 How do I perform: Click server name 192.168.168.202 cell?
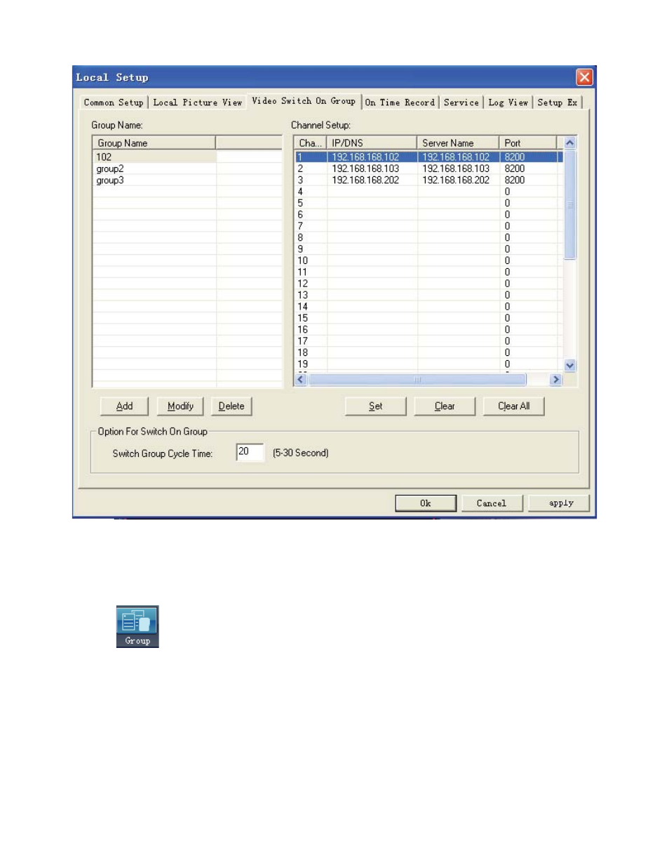point(456,180)
